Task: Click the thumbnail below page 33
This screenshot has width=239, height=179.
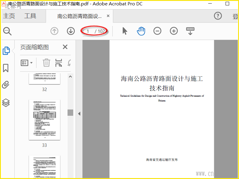Action: (45, 167)
